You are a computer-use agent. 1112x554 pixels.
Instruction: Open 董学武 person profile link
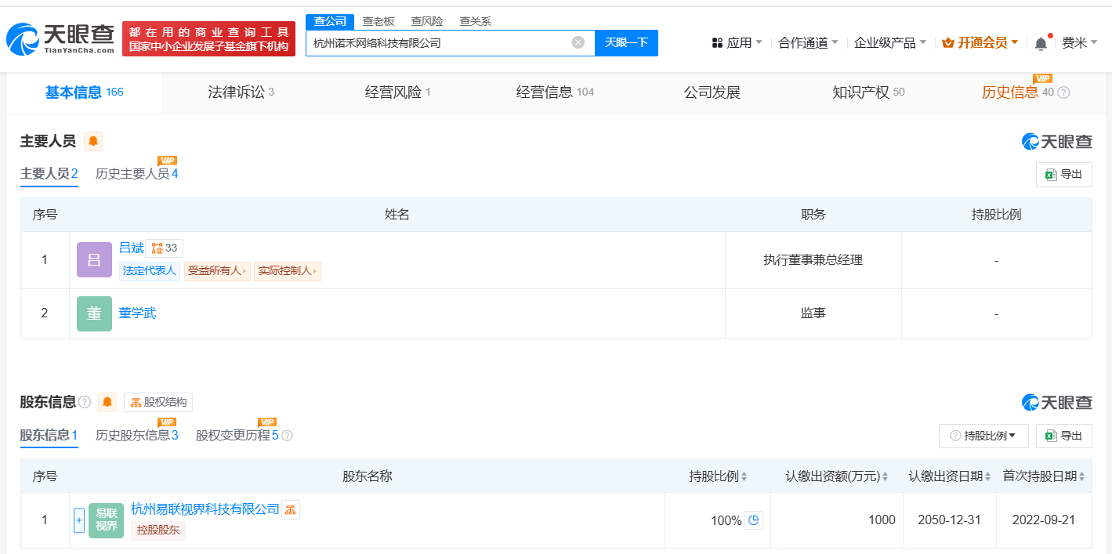pos(137,313)
